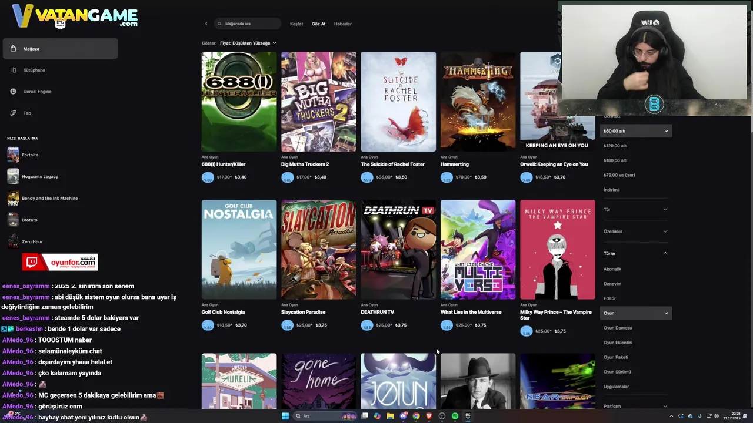The height and width of the screenshot is (423, 753).
Task: Click the Mağazada ara search field
Action: [248, 23]
